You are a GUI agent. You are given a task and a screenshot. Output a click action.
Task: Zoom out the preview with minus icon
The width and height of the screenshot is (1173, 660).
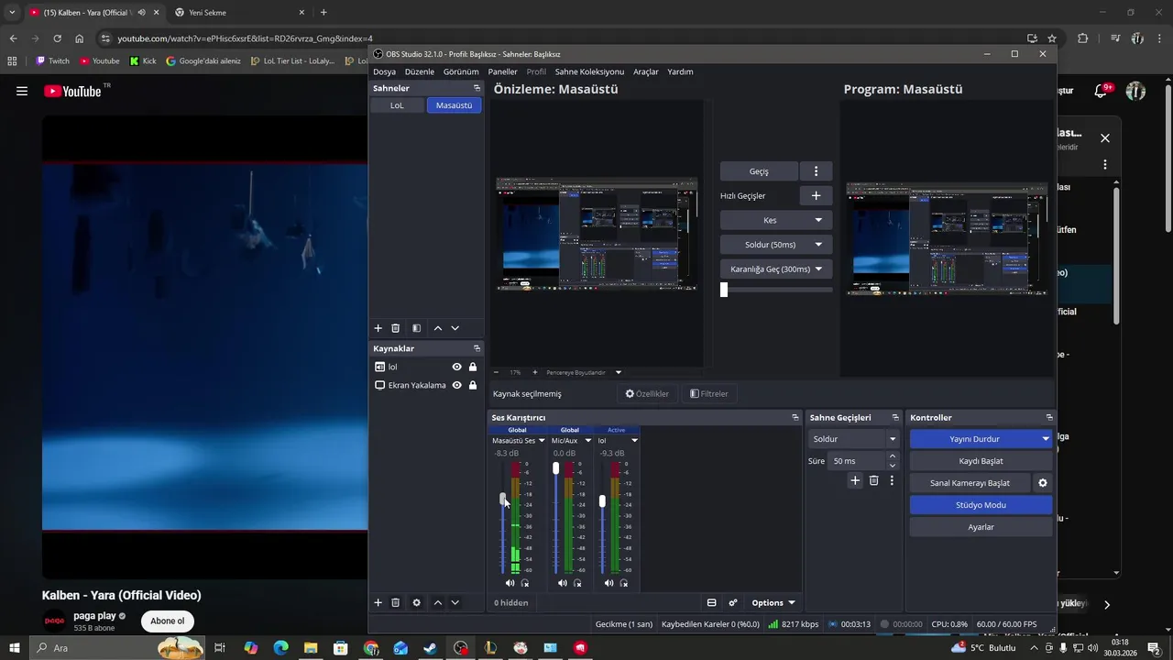coord(496,372)
